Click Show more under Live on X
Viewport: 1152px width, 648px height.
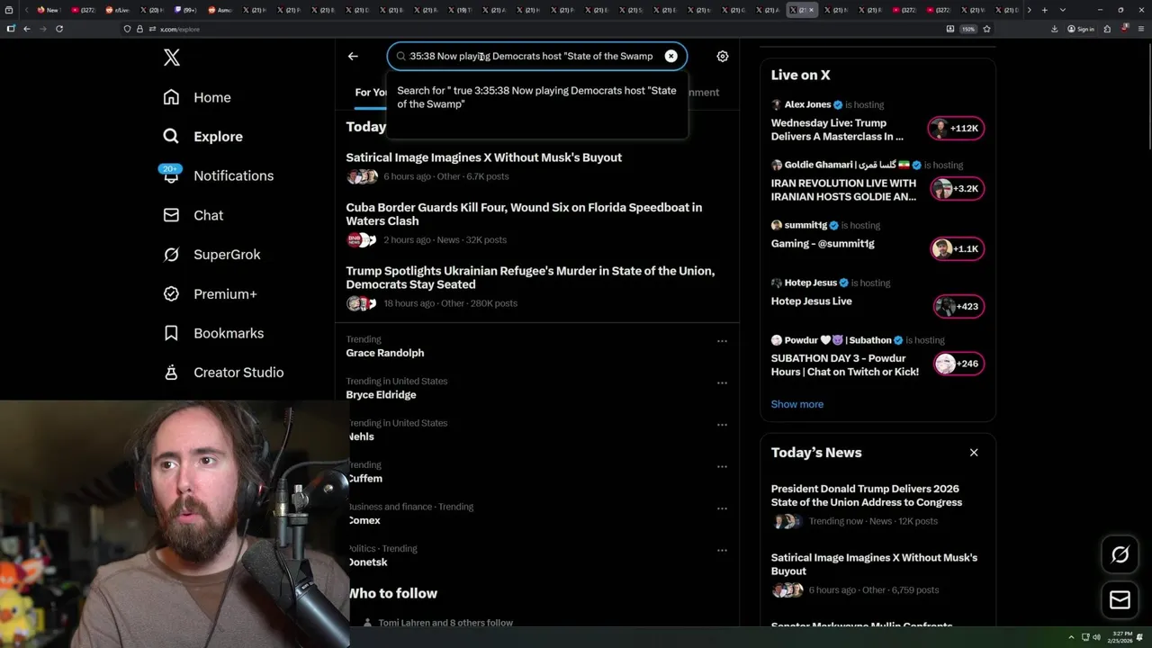pyautogui.click(x=796, y=404)
